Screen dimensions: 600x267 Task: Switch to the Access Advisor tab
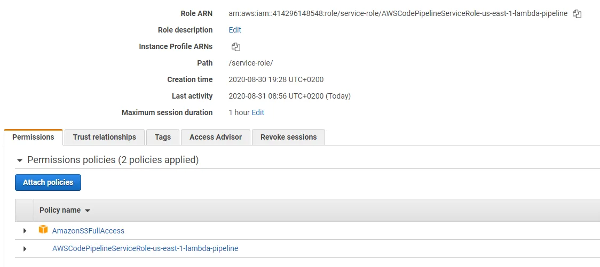(x=216, y=137)
